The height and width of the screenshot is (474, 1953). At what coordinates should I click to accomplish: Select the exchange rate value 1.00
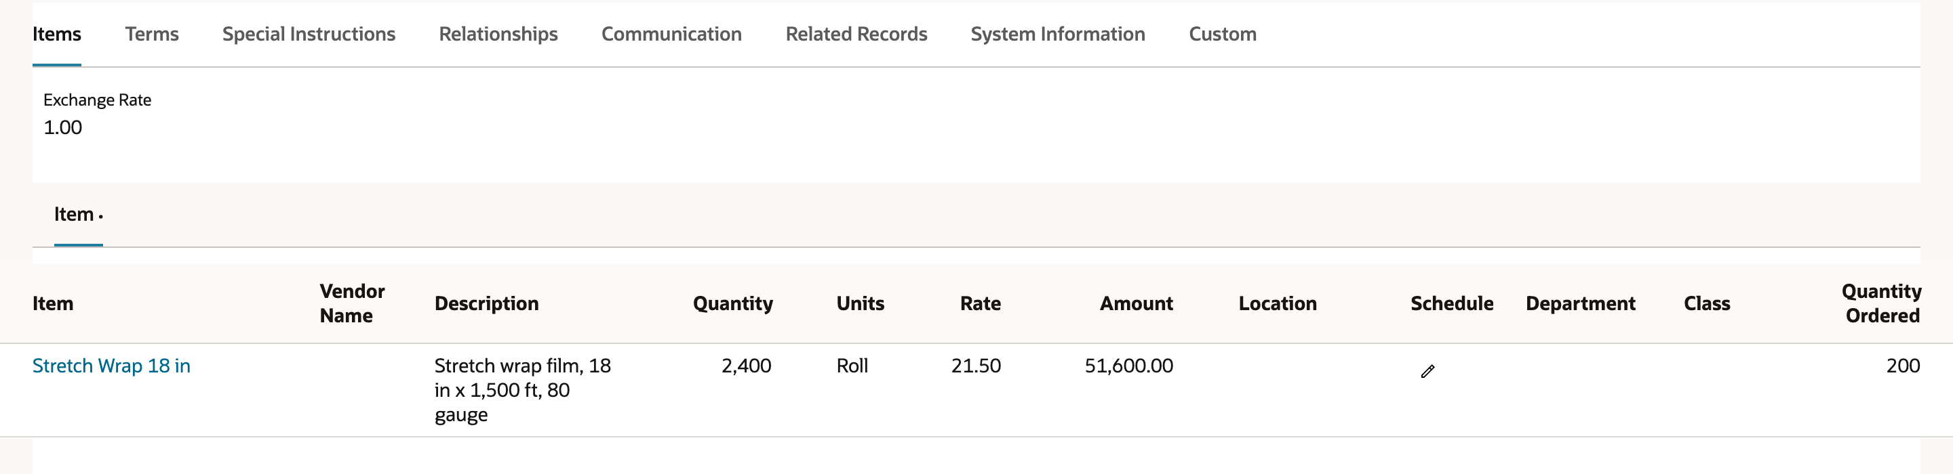[x=63, y=127]
